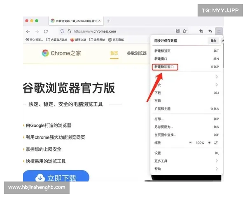This screenshot has width=247, height=198.
Task: Click the undo arrow icon in toolbar
Action: [210, 31]
